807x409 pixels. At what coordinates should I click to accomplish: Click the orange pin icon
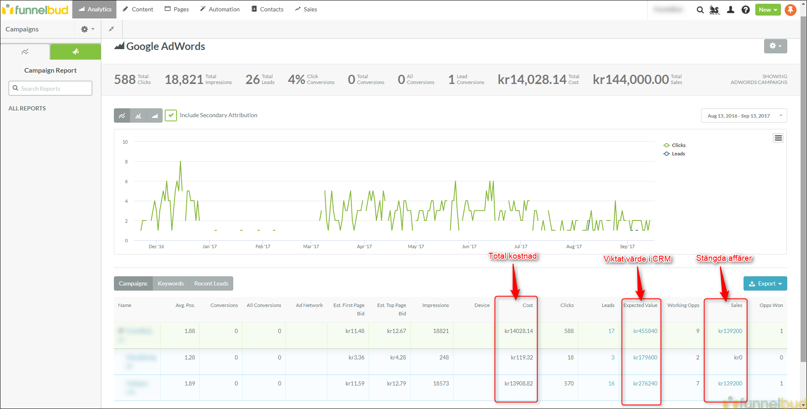pos(791,10)
